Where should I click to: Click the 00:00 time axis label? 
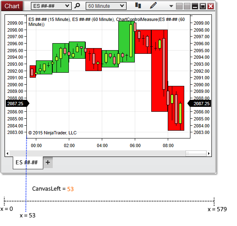click(36, 145)
